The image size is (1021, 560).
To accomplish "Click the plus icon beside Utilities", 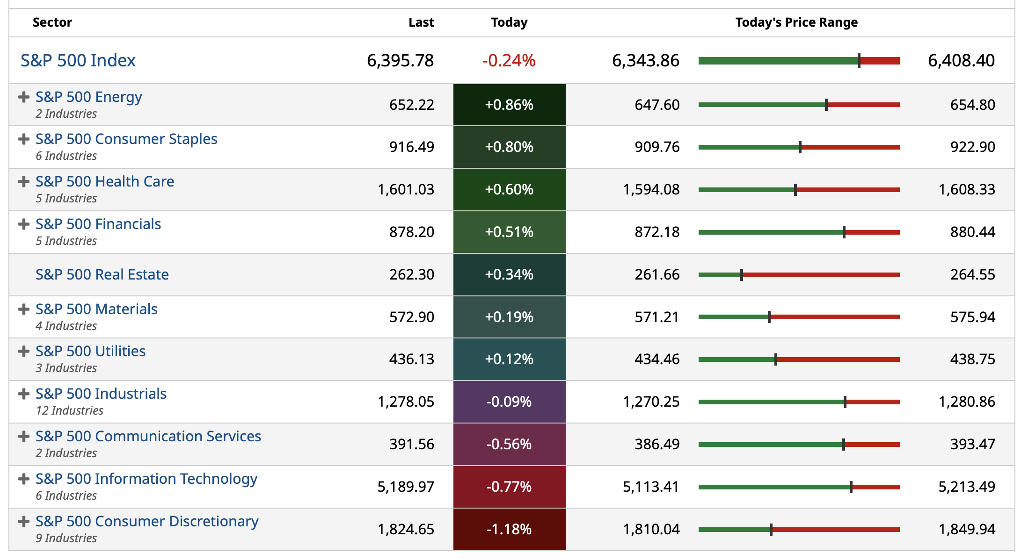I will 23,352.
